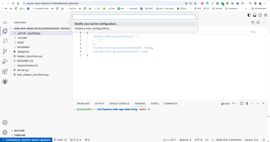Screen dimensions: 270x142
Task: Switch to the PORTS tab
Action: click(155, 103)
